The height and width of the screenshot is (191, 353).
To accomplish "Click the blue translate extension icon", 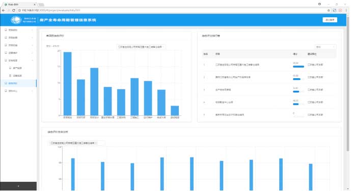I will pos(335,10).
